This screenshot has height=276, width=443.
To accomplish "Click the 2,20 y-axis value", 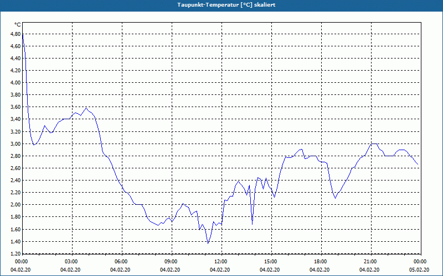I will [16, 192].
